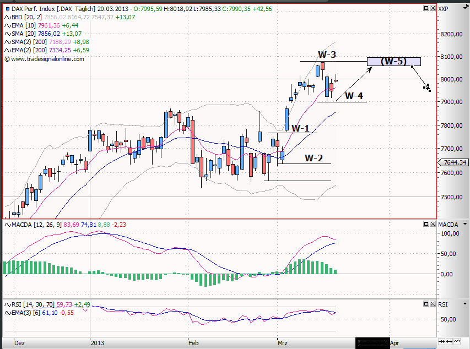This screenshot has height=349, width=470.
Task: Click the SMA(2) [200] indicator line icon
Action: [x=7, y=42]
